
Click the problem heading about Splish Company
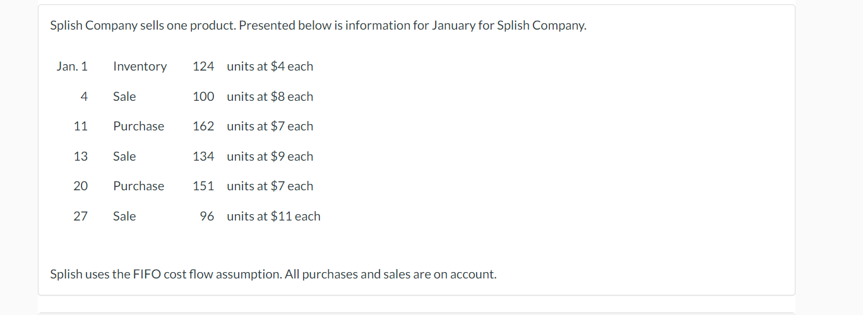coord(318,26)
